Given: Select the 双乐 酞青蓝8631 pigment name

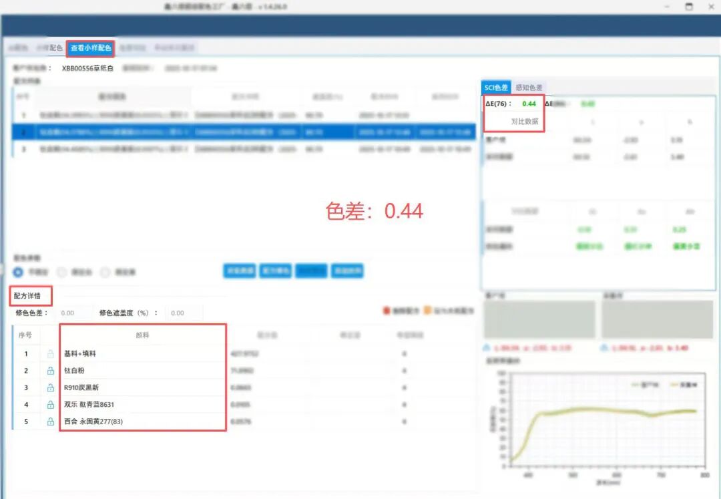Looking at the screenshot, I should click(89, 405).
